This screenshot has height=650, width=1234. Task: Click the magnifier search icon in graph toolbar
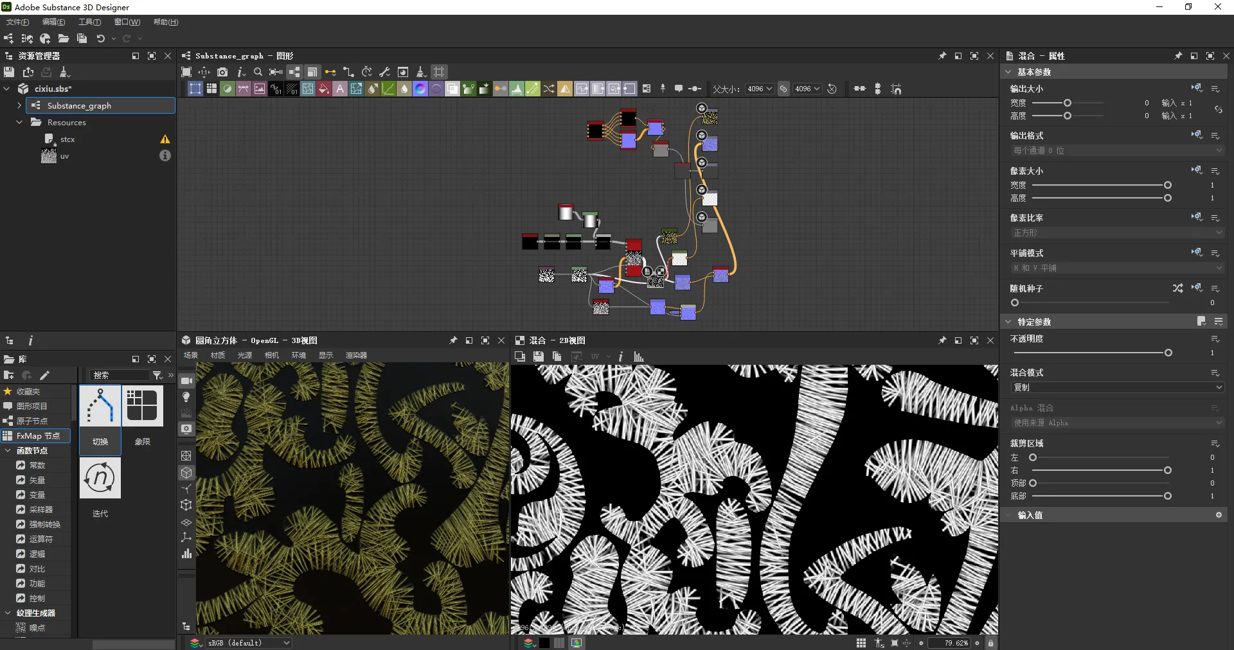[x=258, y=72]
